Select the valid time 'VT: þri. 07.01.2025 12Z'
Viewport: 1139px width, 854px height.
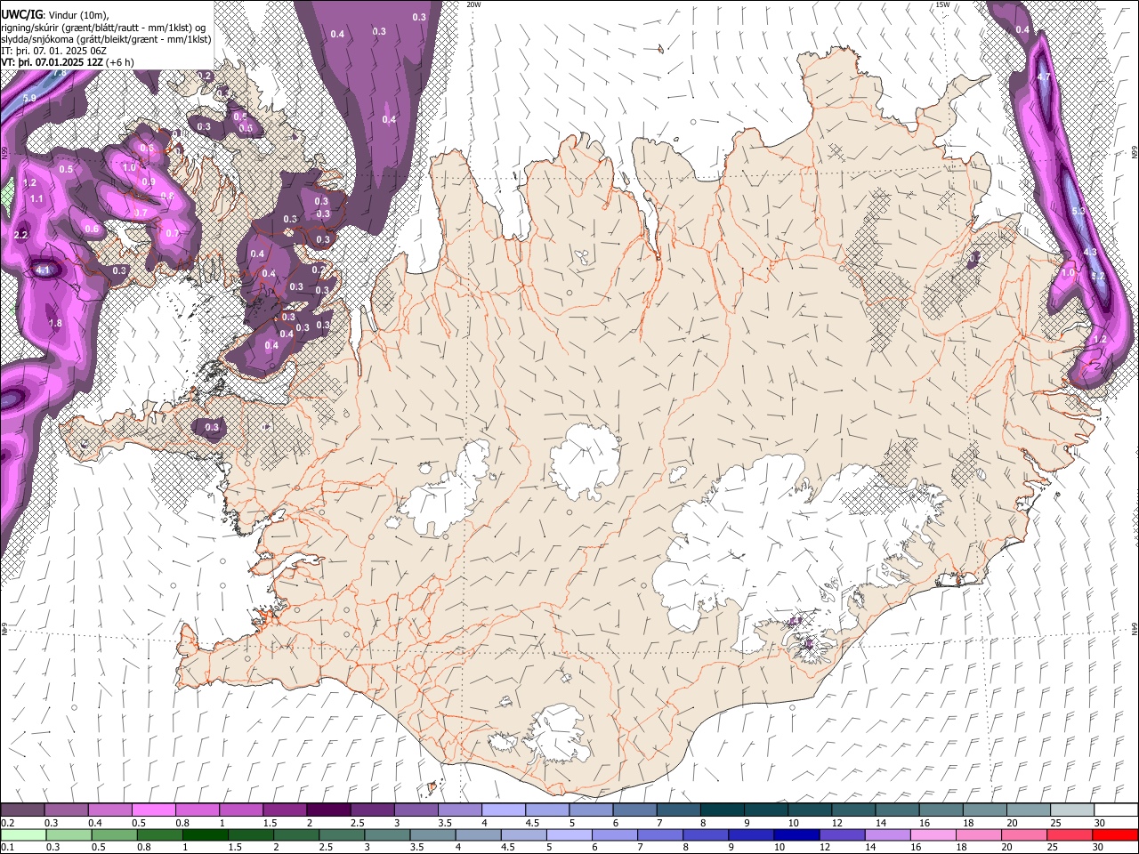(x=52, y=62)
